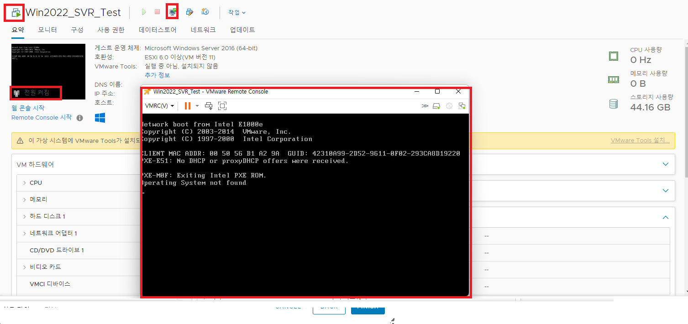688x324 pixels.
Task: Click the Remote Console 시작 link
Action: pyautogui.click(x=42, y=117)
